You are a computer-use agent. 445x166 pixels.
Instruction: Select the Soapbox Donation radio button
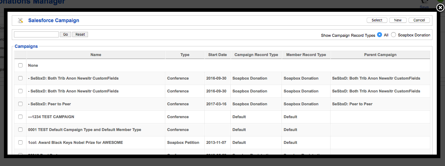(394, 35)
